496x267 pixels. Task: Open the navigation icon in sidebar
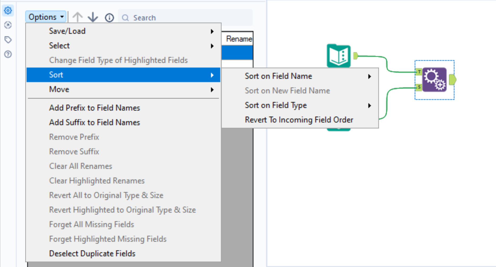8,25
